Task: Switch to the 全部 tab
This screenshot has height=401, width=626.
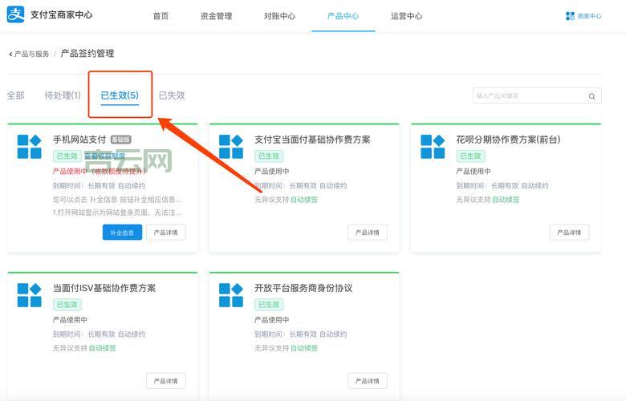Action: (x=15, y=95)
